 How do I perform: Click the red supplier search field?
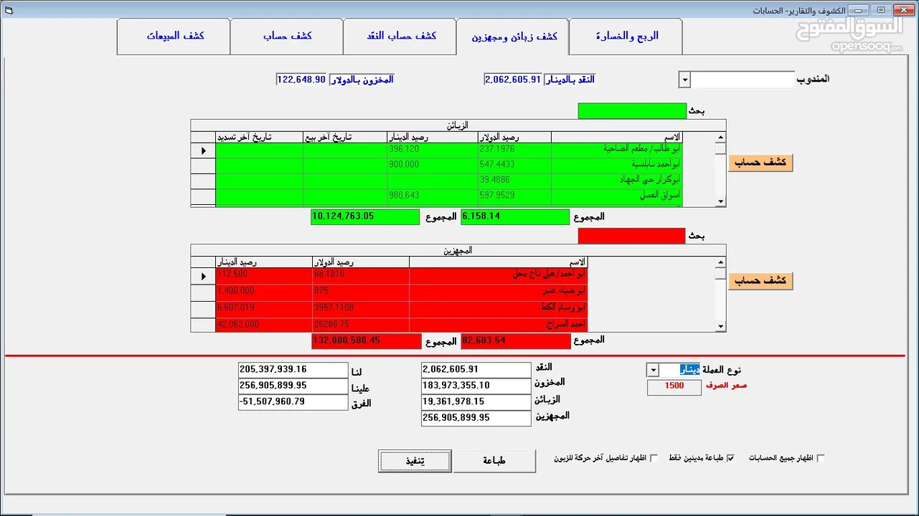[x=632, y=236]
